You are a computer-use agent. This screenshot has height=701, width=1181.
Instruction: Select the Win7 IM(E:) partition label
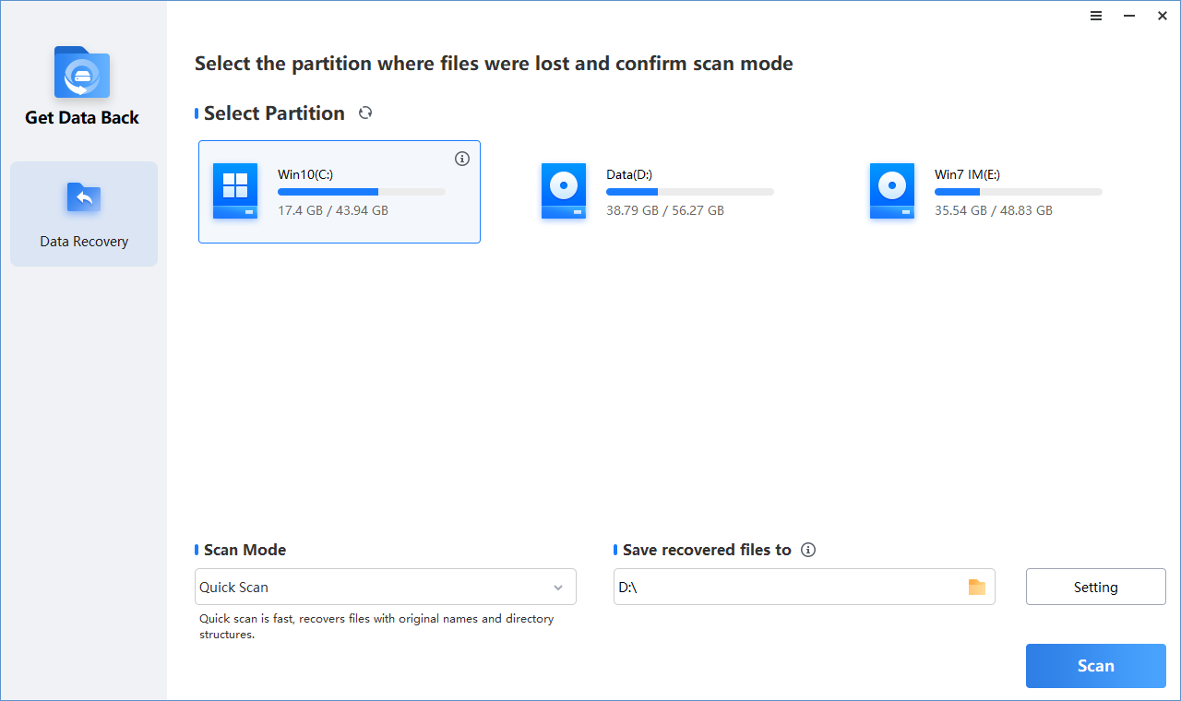967,174
